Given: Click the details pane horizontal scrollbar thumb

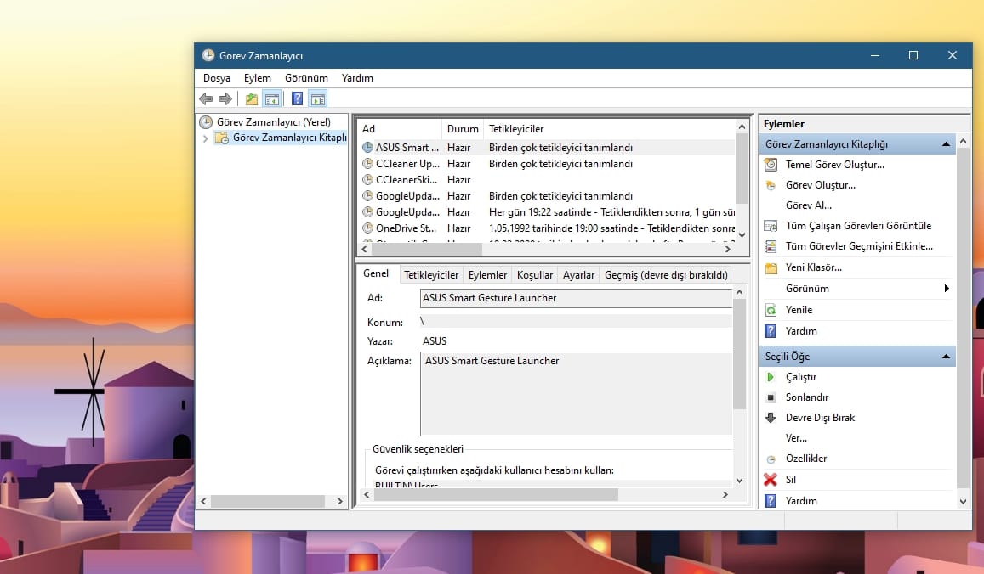Looking at the screenshot, I should (496, 495).
